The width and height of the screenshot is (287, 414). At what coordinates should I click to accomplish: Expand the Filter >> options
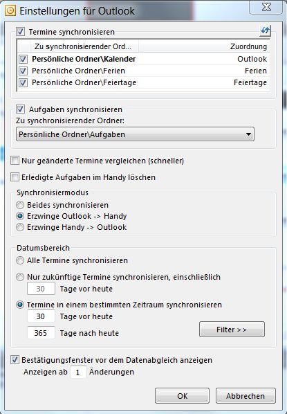pyautogui.click(x=232, y=330)
